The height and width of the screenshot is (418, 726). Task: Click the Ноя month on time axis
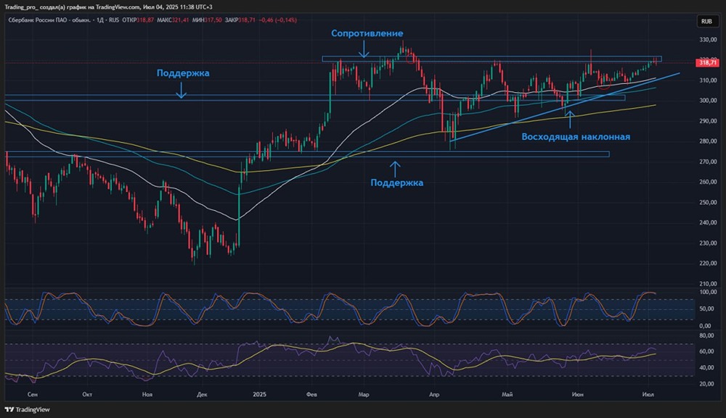click(x=147, y=394)
